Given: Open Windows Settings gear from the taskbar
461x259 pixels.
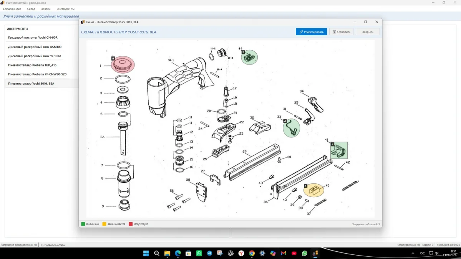Looking at the screenshot, I should (x=262, y=253).
